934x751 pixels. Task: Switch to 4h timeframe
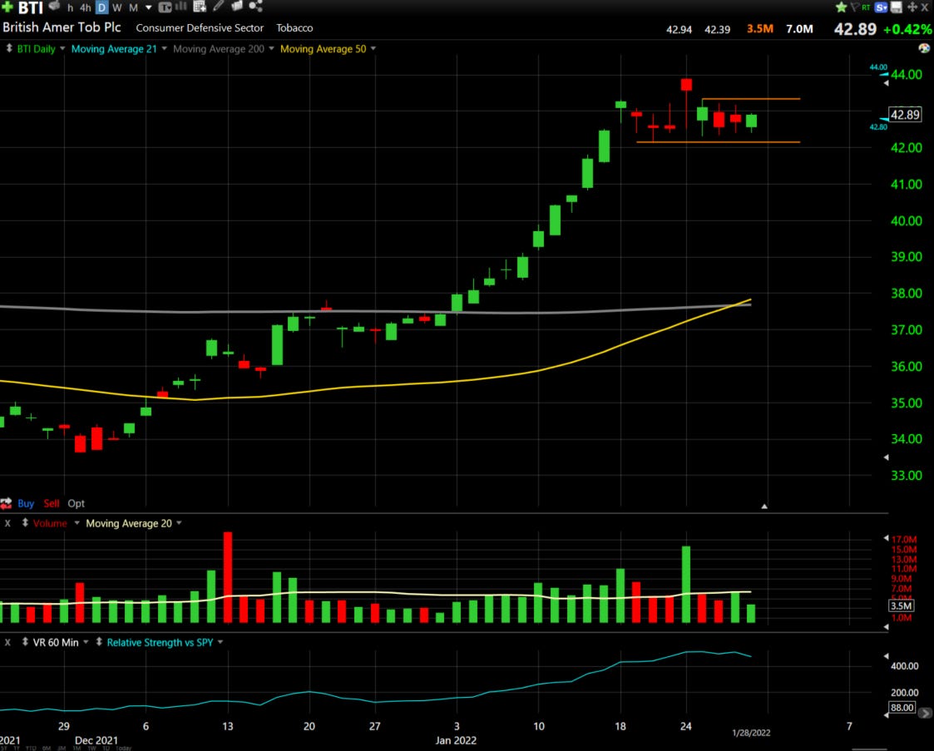tap(86, 7)
